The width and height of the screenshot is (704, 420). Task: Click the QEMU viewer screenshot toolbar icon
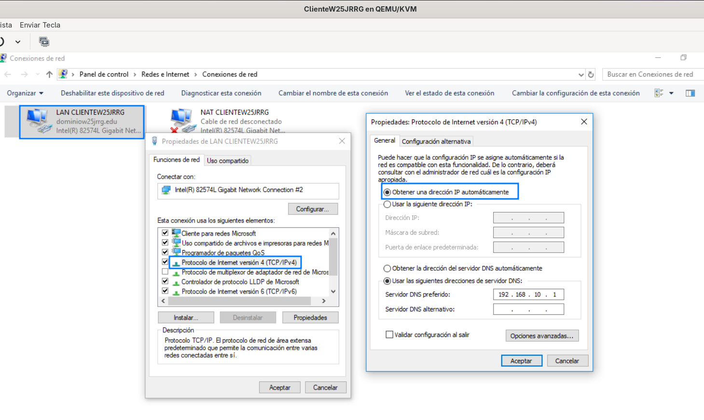click(x=44, y=42)
